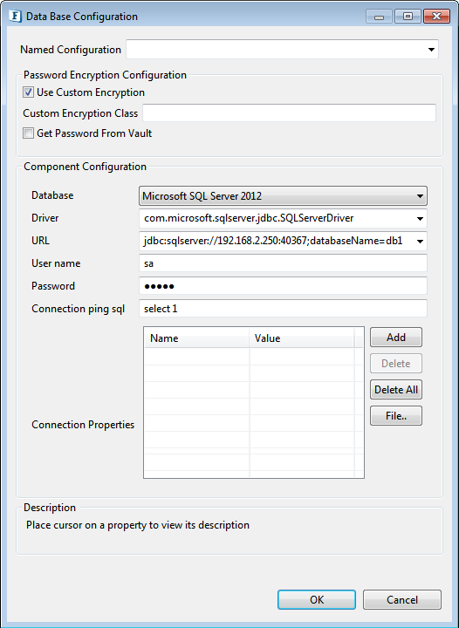Image resolution: width=459 pixels, height=628 pixels.
Task: Confirm settings with the OK button
Action: click(317, 599)
